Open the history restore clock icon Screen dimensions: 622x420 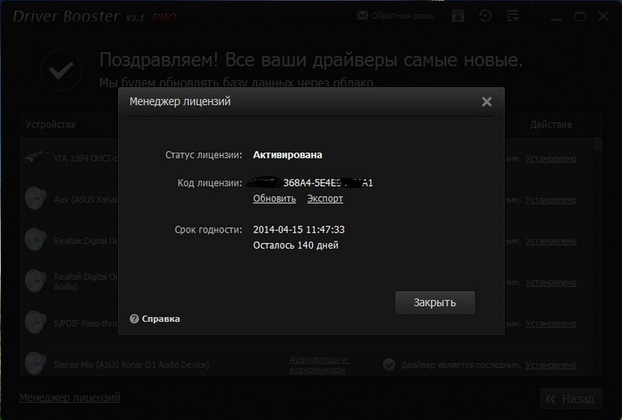[485, 16]
